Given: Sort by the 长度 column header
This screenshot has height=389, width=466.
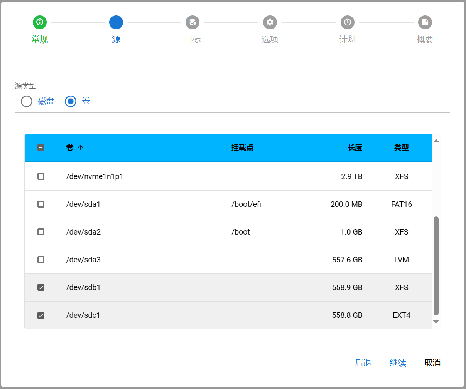Looking at the screenshot, I should [x=355, y=148].
